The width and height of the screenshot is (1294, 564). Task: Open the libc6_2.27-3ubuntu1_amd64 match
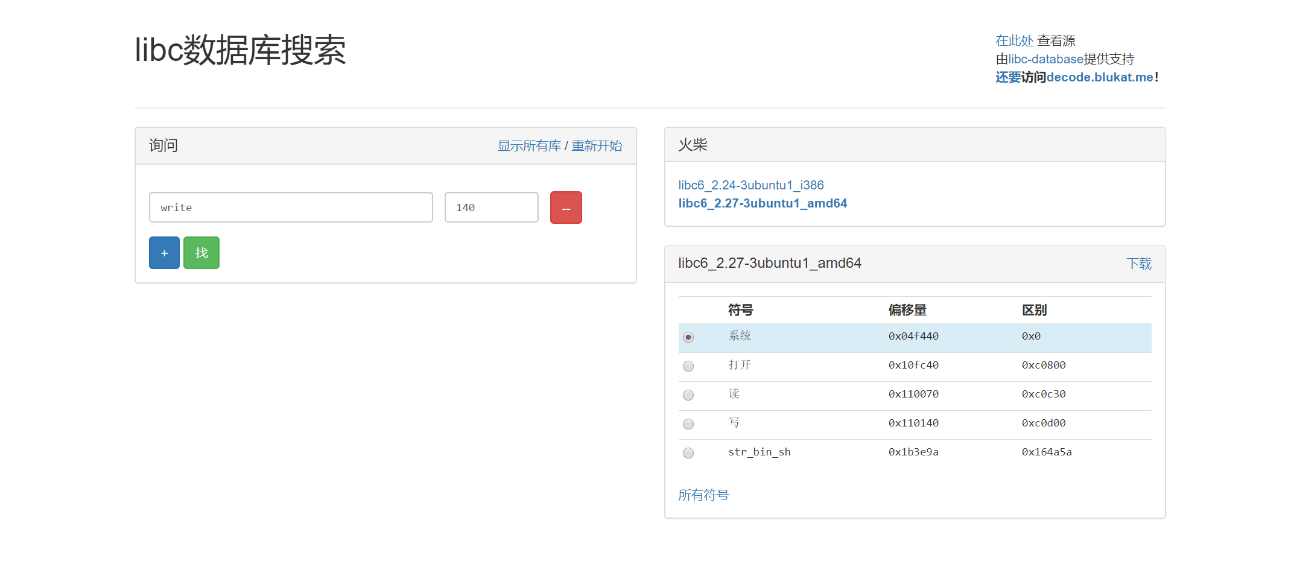tap(763, 203)
